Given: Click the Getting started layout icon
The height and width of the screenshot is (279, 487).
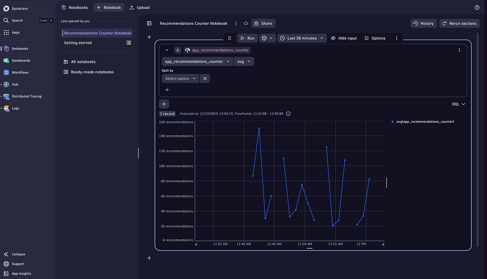Looking at the screenshot, I should [x=129, y=43].
